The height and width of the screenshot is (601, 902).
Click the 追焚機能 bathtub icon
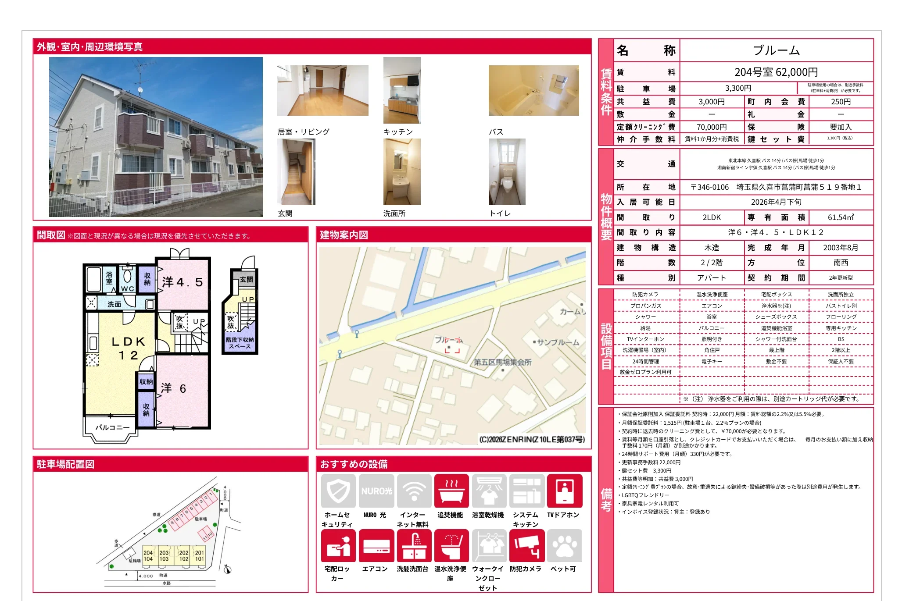451,491
